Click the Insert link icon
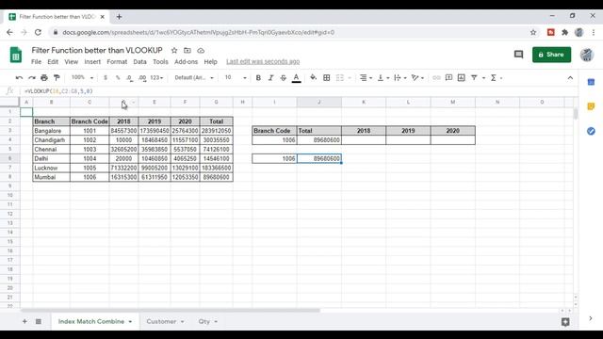This screenshot has width=603, height=339. click(436, 78)
